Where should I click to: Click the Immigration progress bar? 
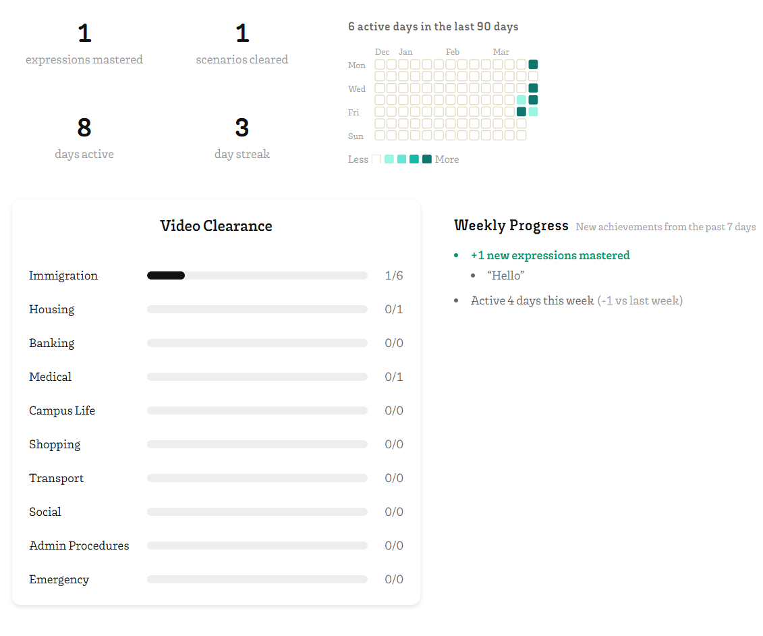[257, 275]
